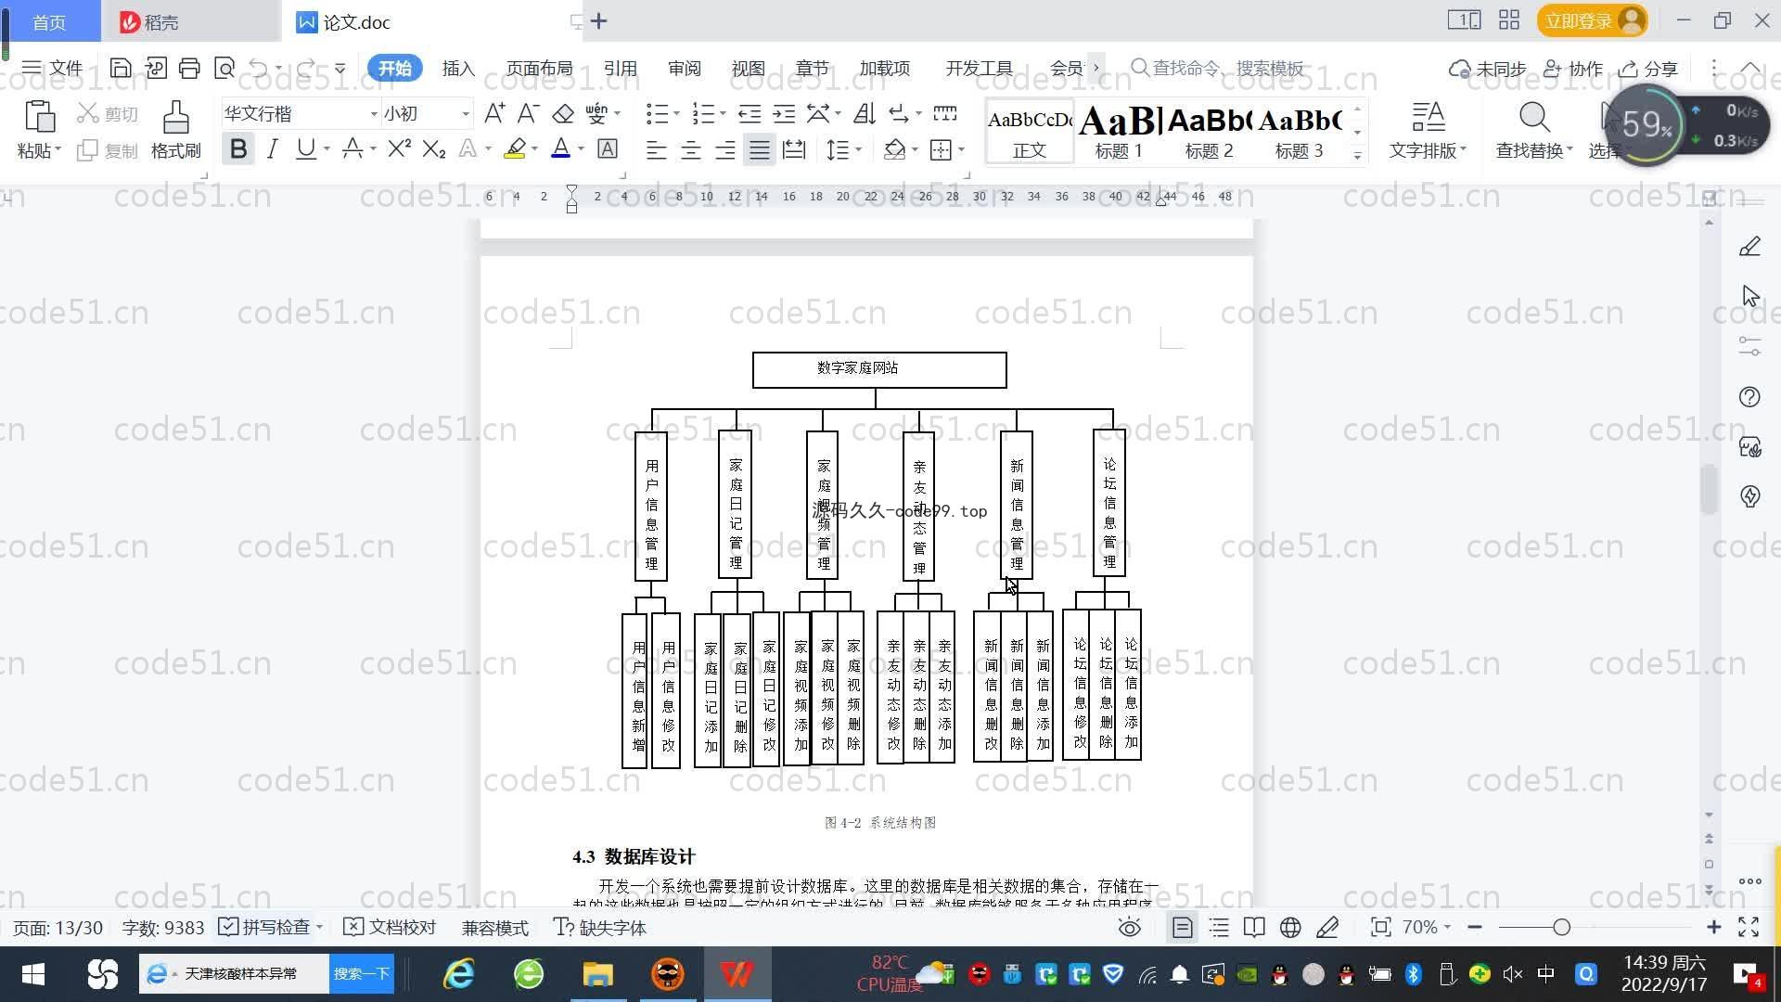Decrease paragraph indent

tap(750, 113)
